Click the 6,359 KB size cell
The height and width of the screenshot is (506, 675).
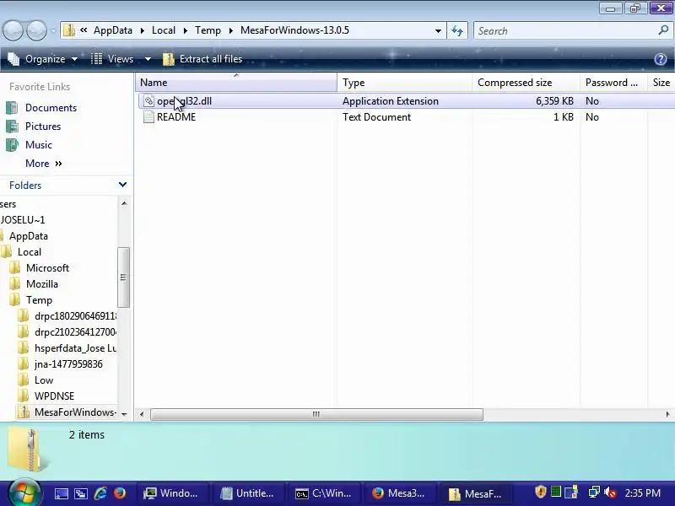click(554, 101)
